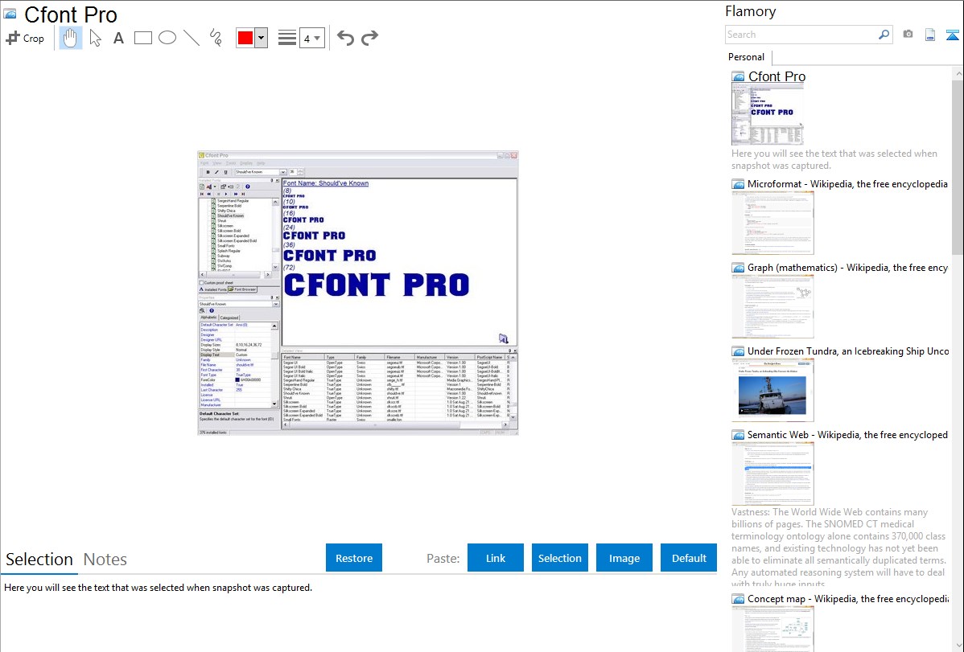This screenshot has height=652, width=964.
Task: Switch to the Notes tab
Action: tap(105, 560)
